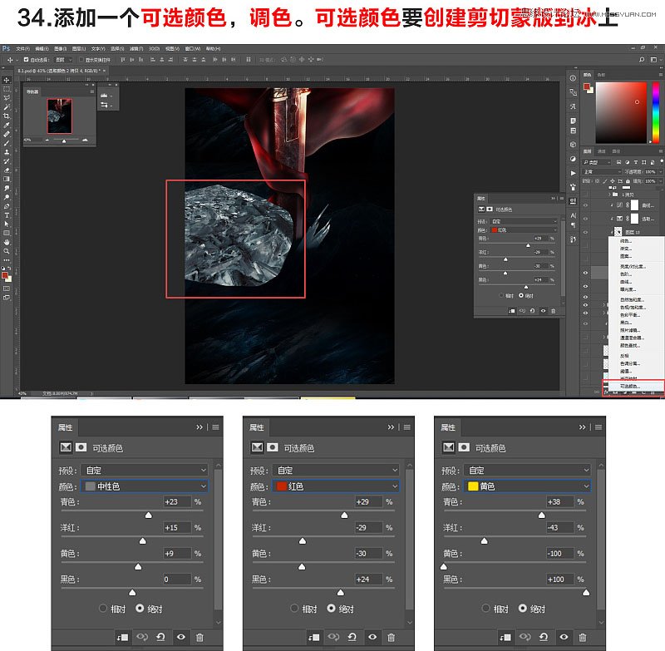The height and width of the screenshot is (651, 665).
Task: Select 绝对 radio in the 中性色 panel
Action: click(x=140, y=608)
